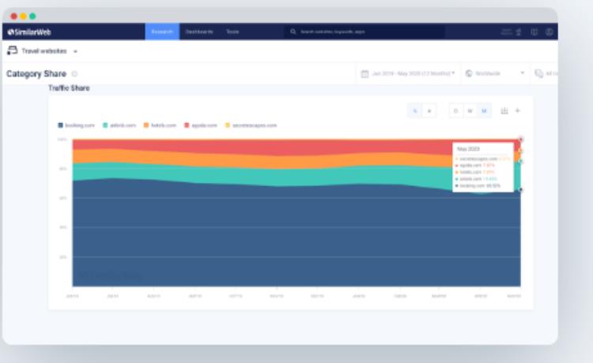The image size is (593, 363).
Task: Click the notifications icon in top bar
Action: 519,32
